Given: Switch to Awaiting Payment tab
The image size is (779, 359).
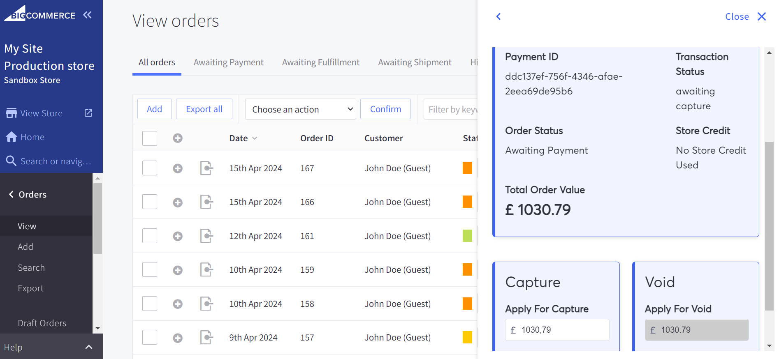Looking at the screenshot, I should point(228,62).
